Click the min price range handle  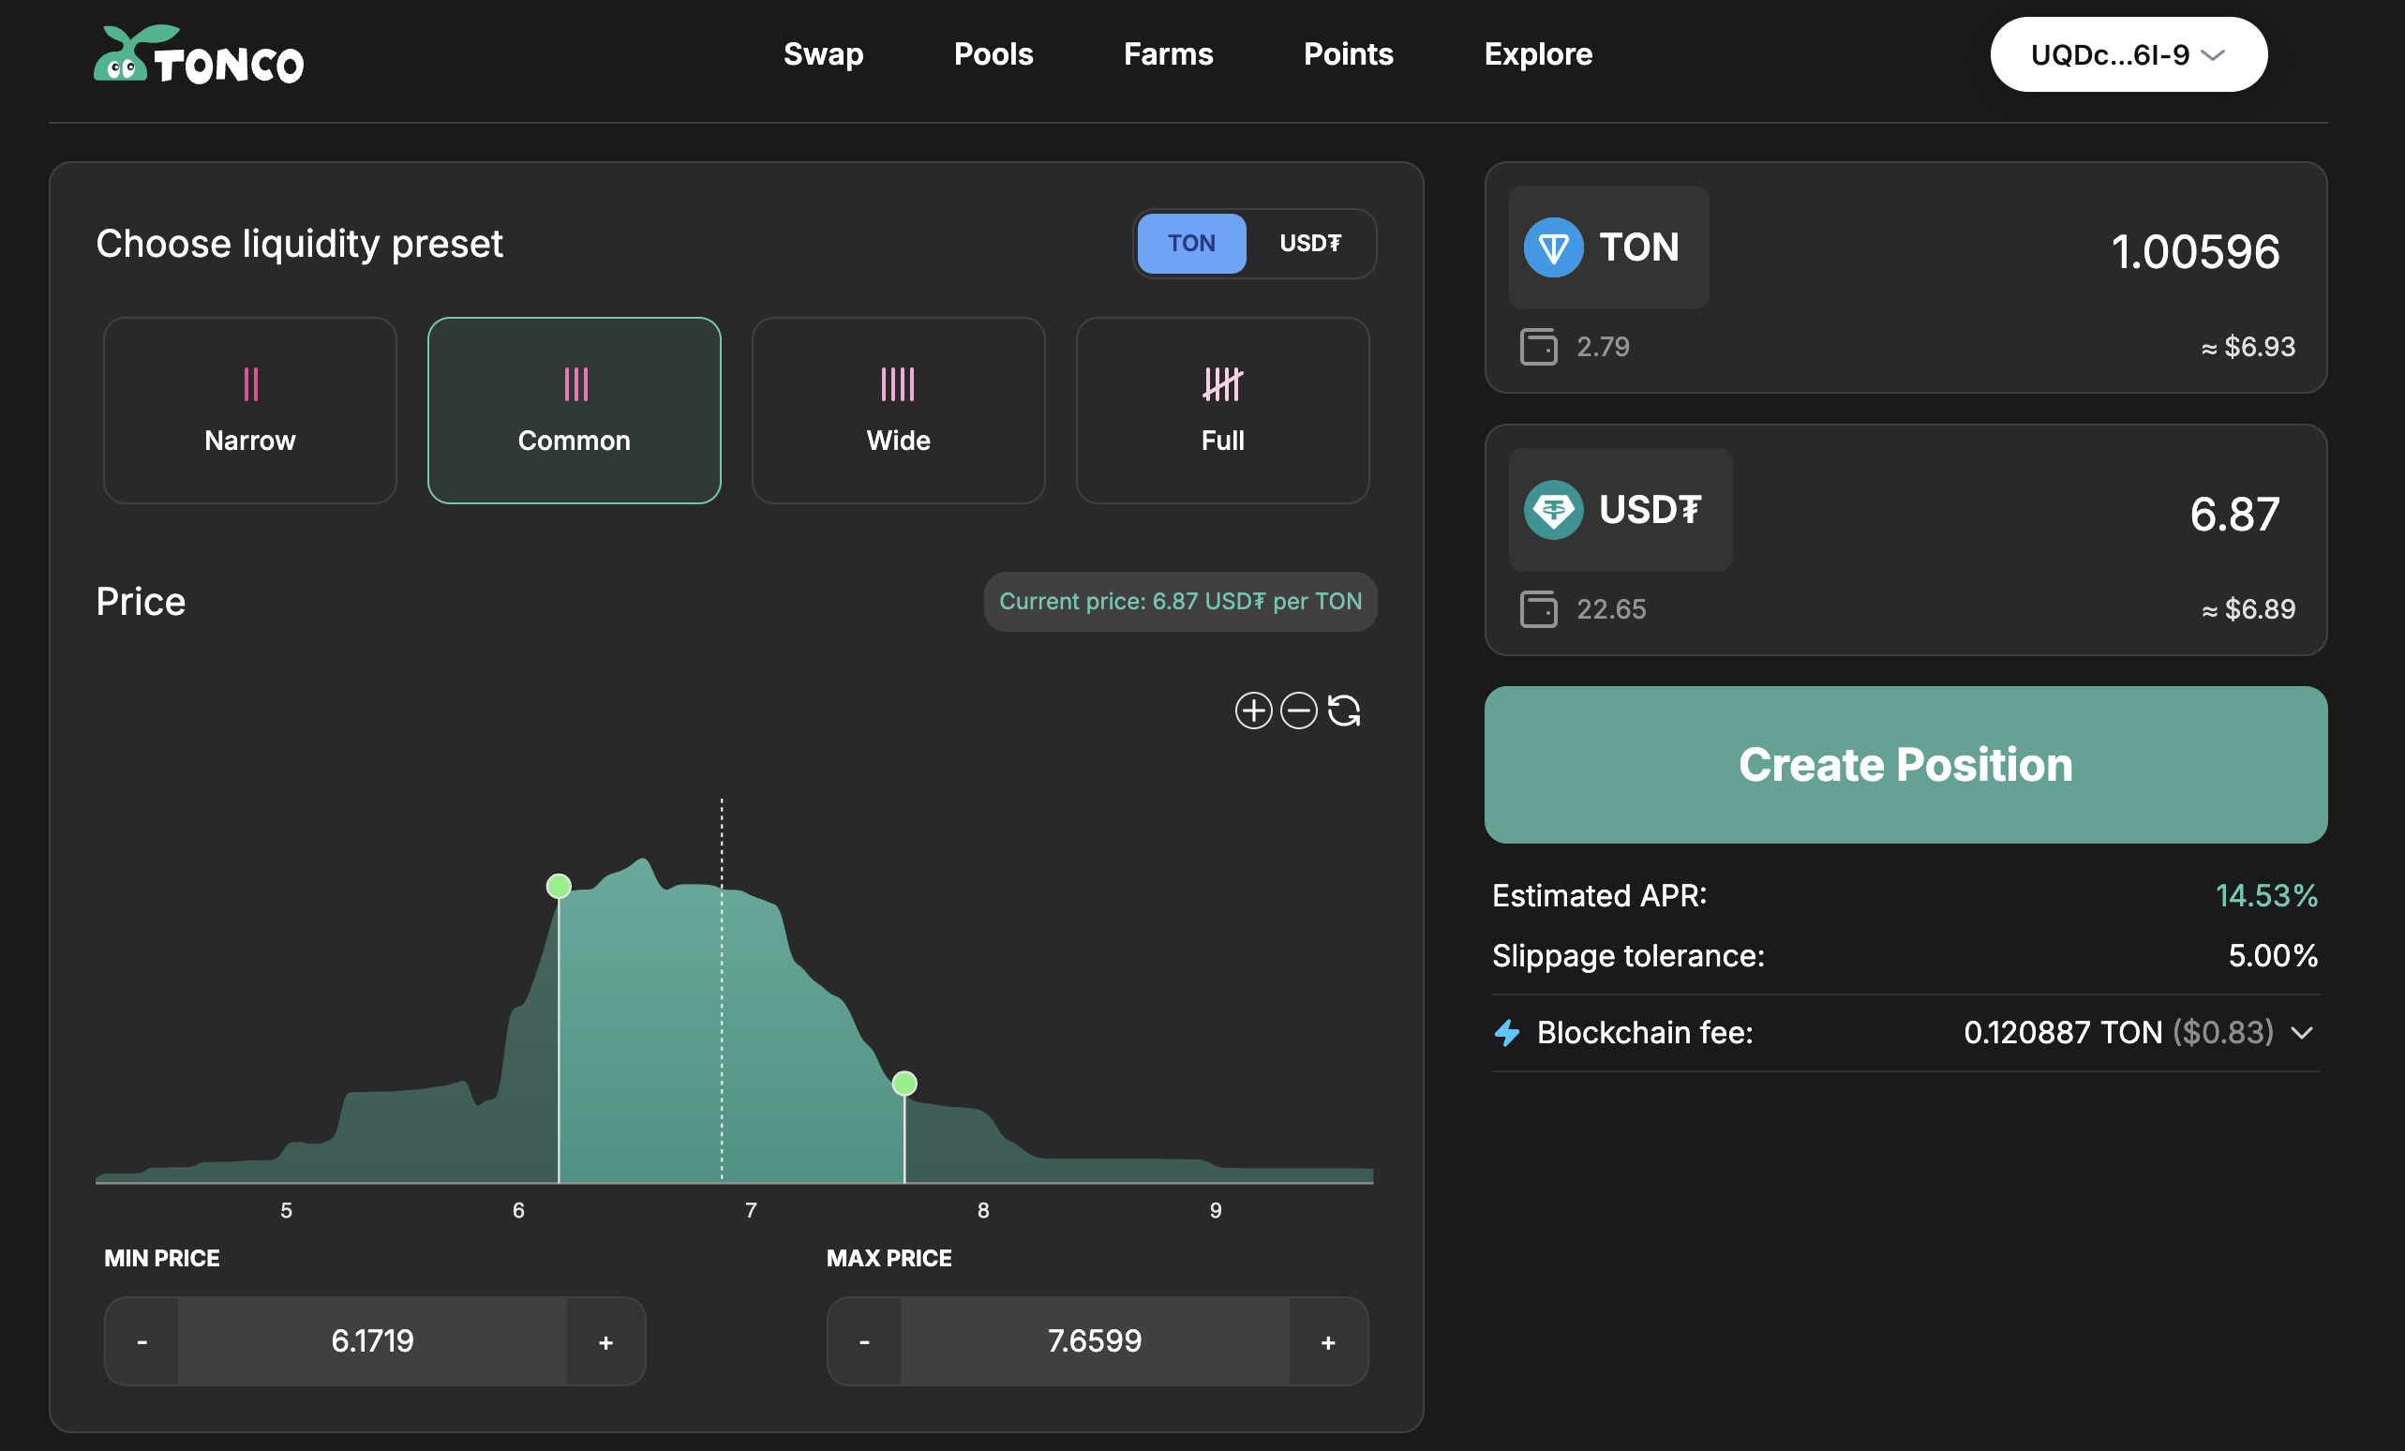tap(559, 886)
